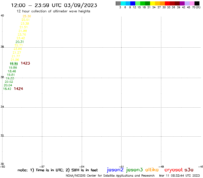Select the purple swatch in the color scale

pos(182,3)
